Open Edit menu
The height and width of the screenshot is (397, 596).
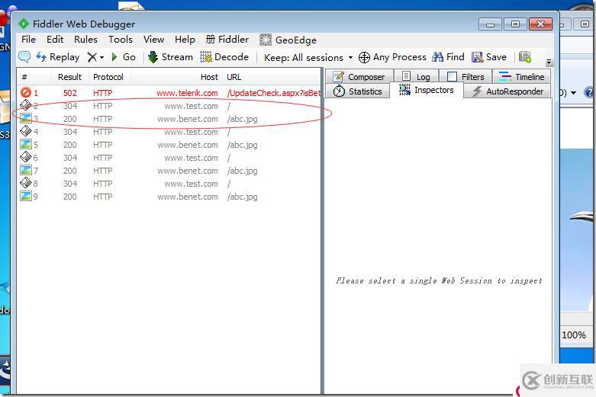coord(55,40)
